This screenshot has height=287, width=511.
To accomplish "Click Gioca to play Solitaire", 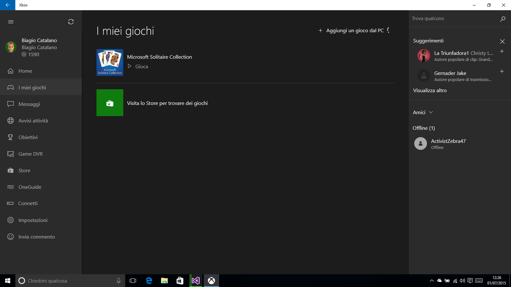I will click(138, 66).
